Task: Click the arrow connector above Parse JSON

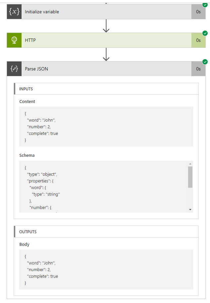Action: tap(106, 54)
